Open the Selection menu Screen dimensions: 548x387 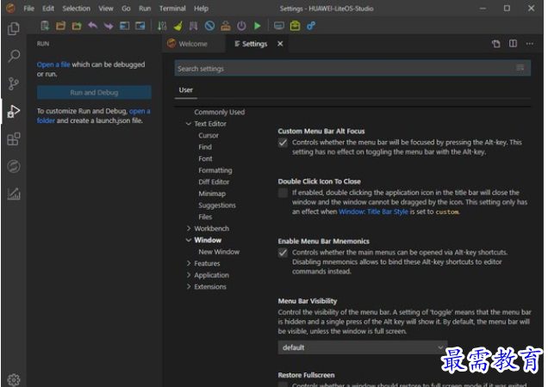tap(76, 9)
